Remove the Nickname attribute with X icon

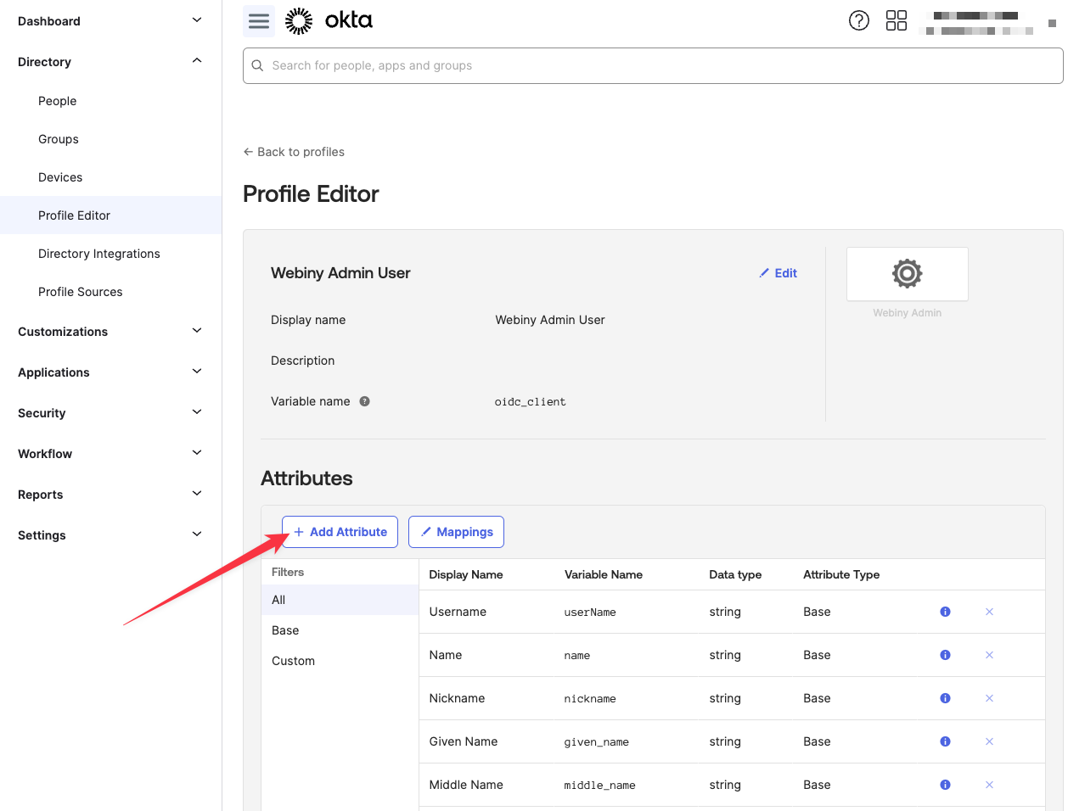989,698
